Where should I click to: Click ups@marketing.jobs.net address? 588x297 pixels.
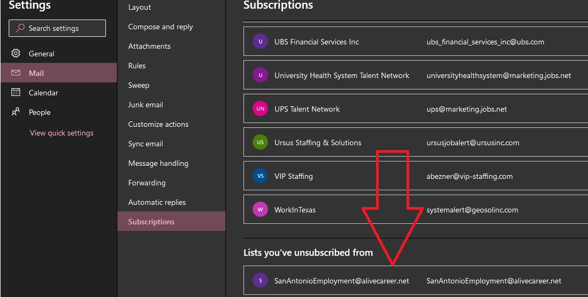[x=466, y=109]
